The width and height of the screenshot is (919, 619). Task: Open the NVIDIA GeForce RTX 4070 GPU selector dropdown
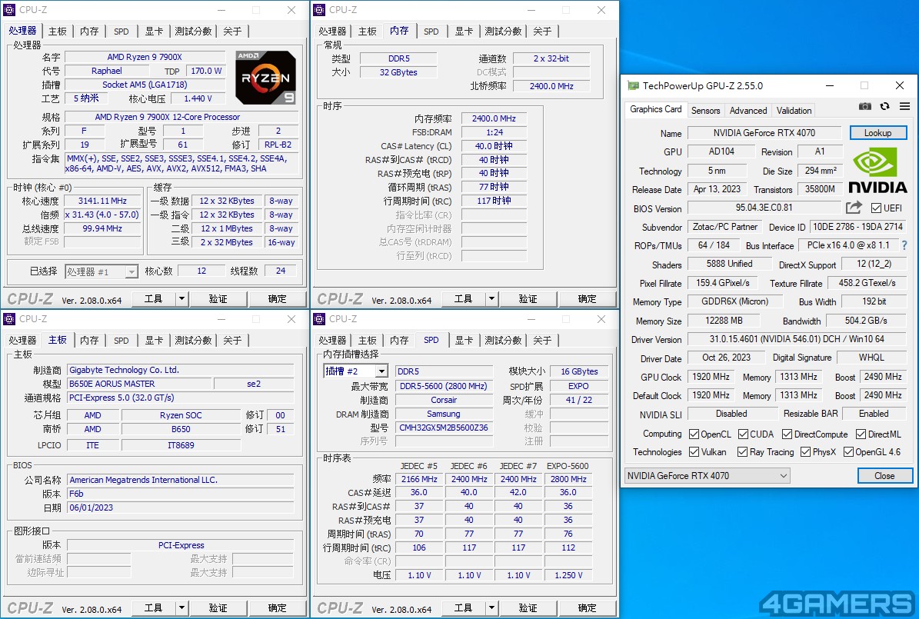[708, 476]
